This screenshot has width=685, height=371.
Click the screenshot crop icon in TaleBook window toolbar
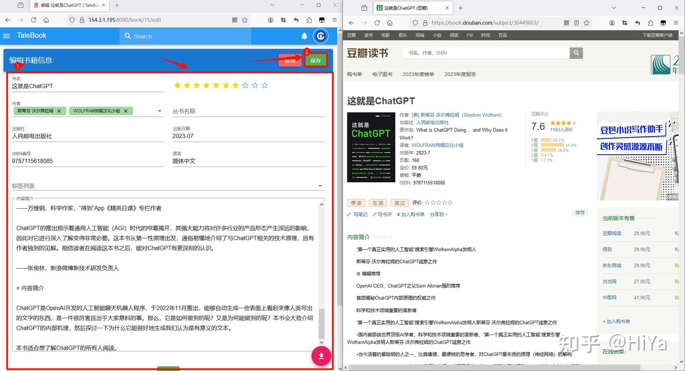click(284, 20)
